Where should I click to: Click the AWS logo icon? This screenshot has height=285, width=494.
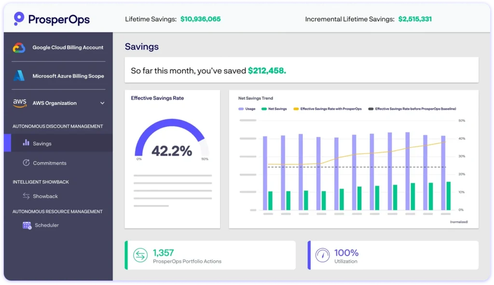click(19, 103)
